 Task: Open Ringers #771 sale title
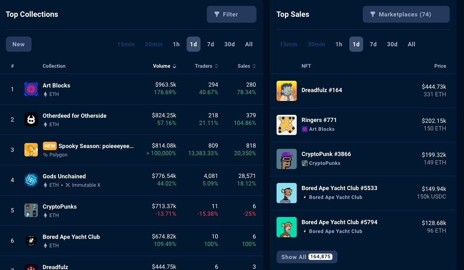(319, 120)
